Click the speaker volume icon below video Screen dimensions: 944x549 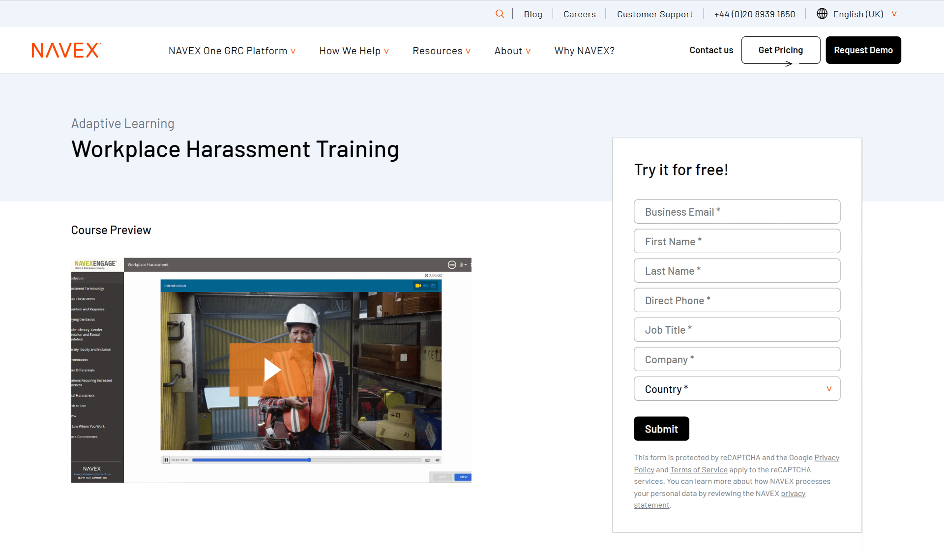(x=437, y=460)
